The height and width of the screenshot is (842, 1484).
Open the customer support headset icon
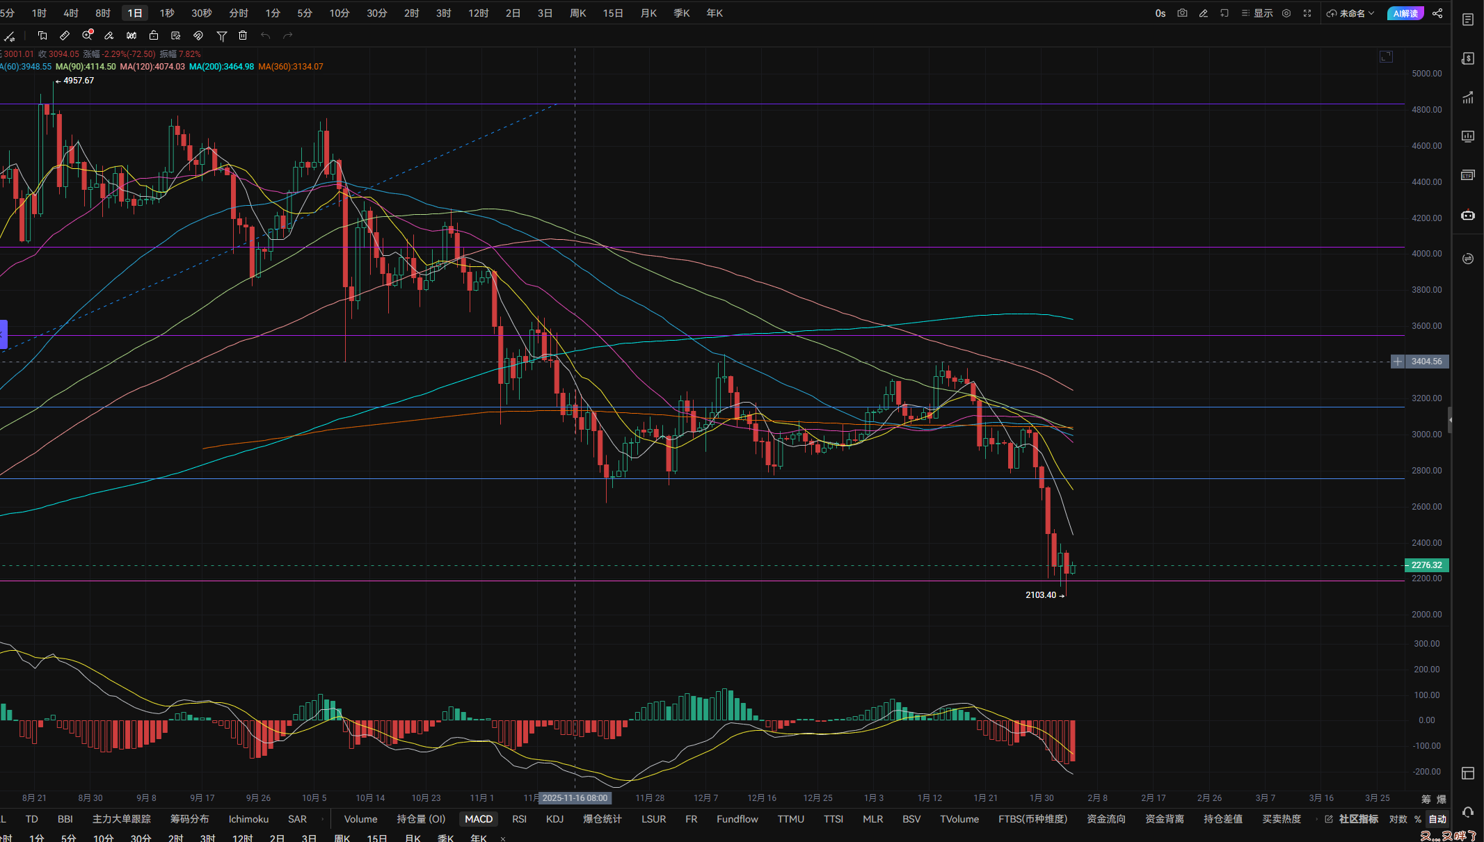point(1468,812)
